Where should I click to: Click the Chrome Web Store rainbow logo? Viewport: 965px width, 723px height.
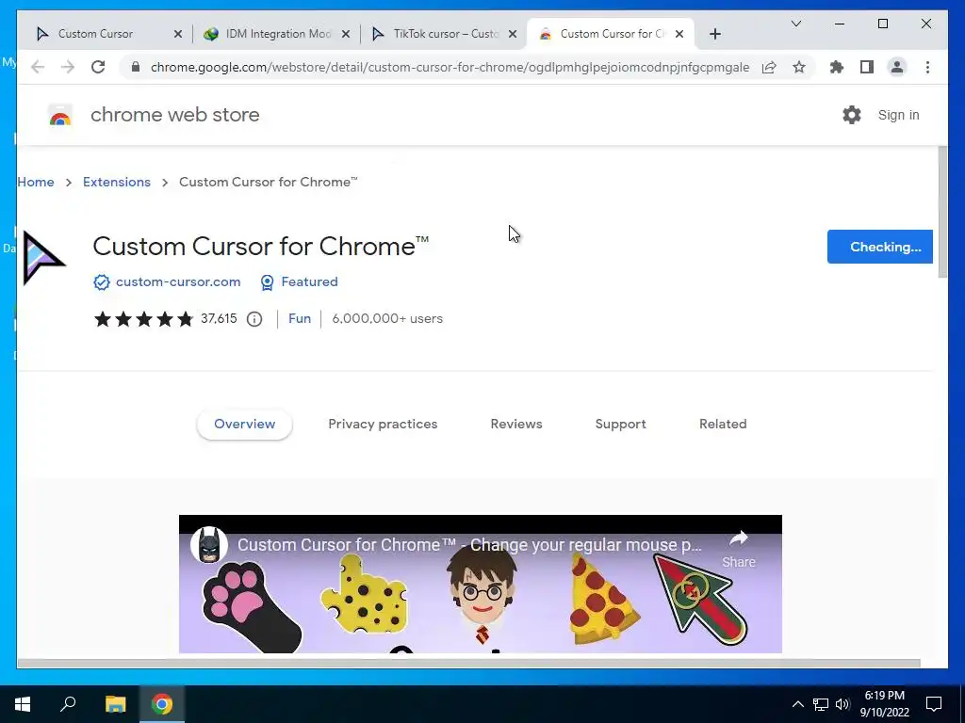tap(59, 115)
